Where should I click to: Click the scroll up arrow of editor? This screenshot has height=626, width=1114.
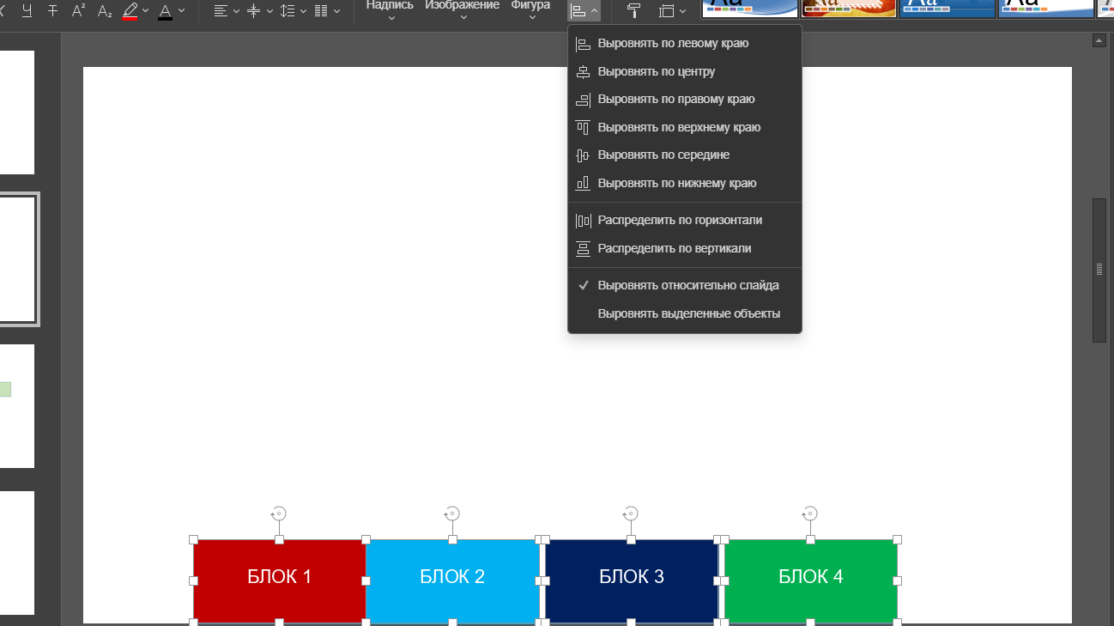tap(1099, 40)
